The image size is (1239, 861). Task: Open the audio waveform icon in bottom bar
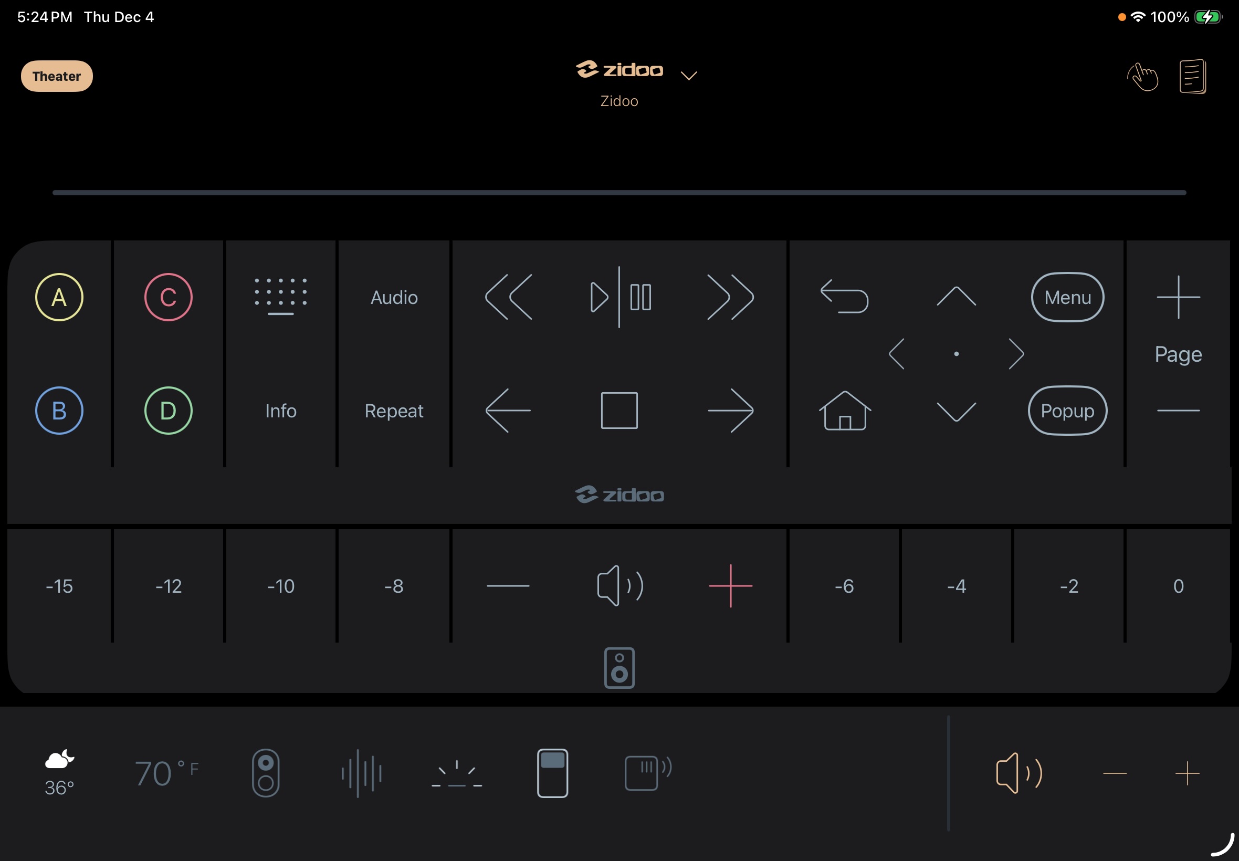(361, 773)
